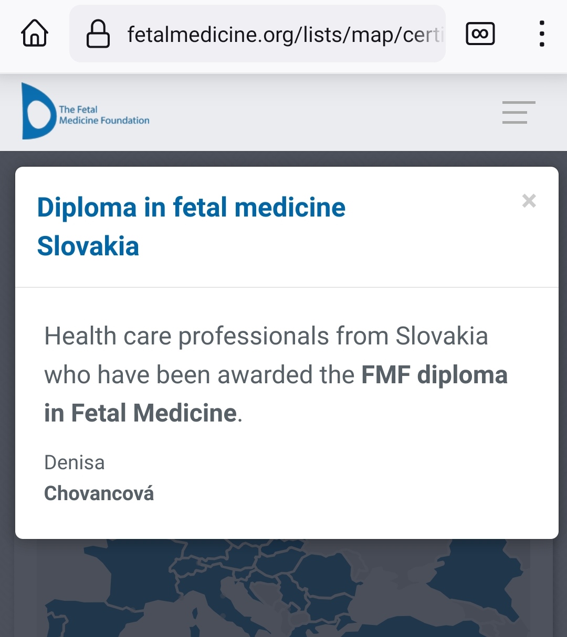Select the first name "Denisa"
567x637 pixels.
pyautogui.click(x=75, y=462)
